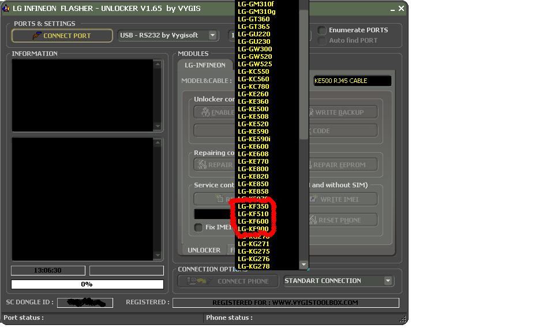Screen dimensions: 543x336
Task: Open the USB - RS232 port dropdown
Action: click(x=212, y=36)
